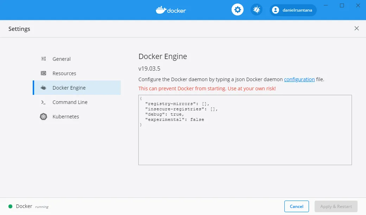Open the danielrsantana account menu

coord(293,10)
